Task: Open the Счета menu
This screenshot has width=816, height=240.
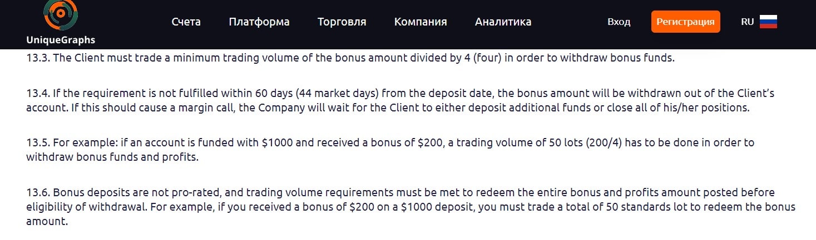Action: (x=186, y=22)
